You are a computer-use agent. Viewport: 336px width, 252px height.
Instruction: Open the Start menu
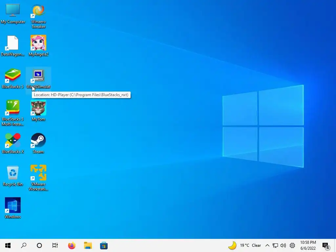[x=8, y=245]
